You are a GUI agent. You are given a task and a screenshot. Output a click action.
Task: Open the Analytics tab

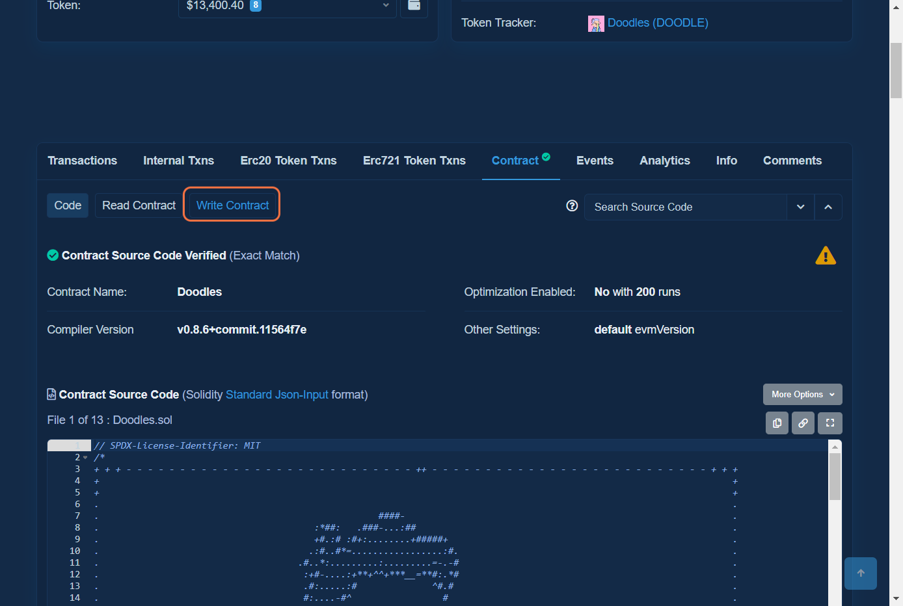(x=664, y=161)
